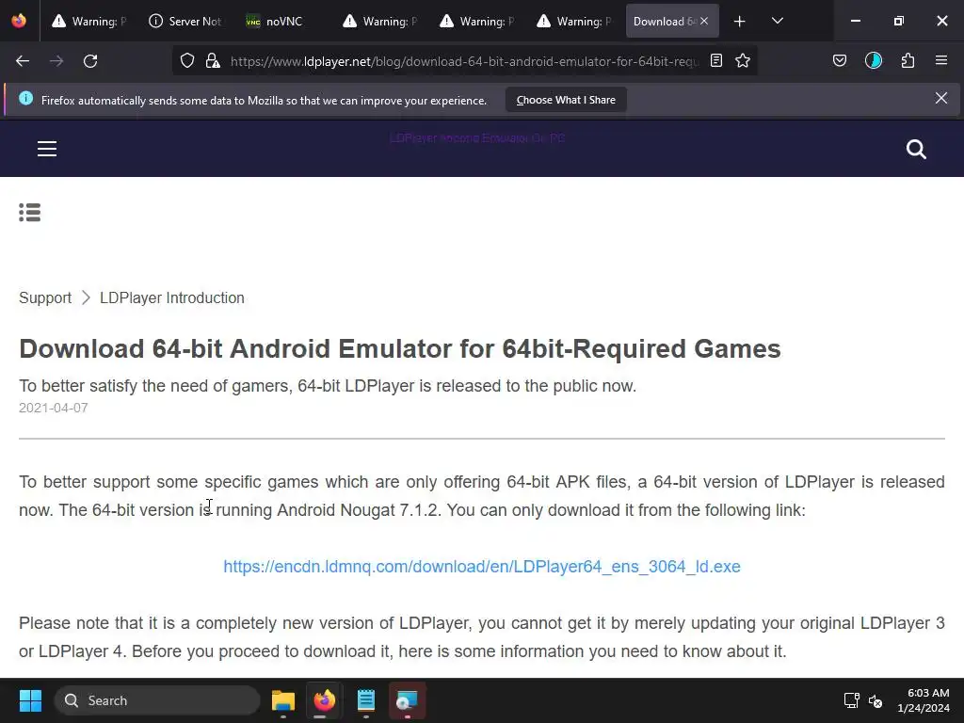Switch to the second Warning tab after noVNC

click(x=477, y=21)
